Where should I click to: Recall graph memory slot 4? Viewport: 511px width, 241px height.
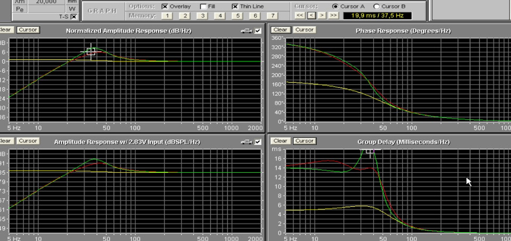(x=220, y=15)
